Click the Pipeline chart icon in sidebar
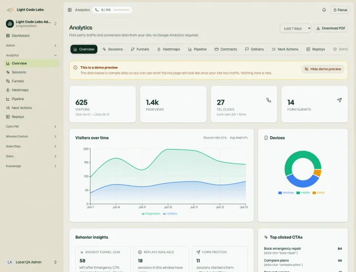The width and height of the screenshot is (356, 272). point(8,99)
